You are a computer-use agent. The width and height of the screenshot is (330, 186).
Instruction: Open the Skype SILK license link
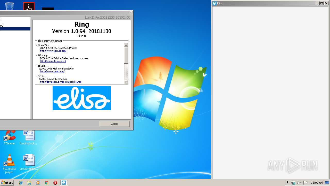(x=61, y=82)
